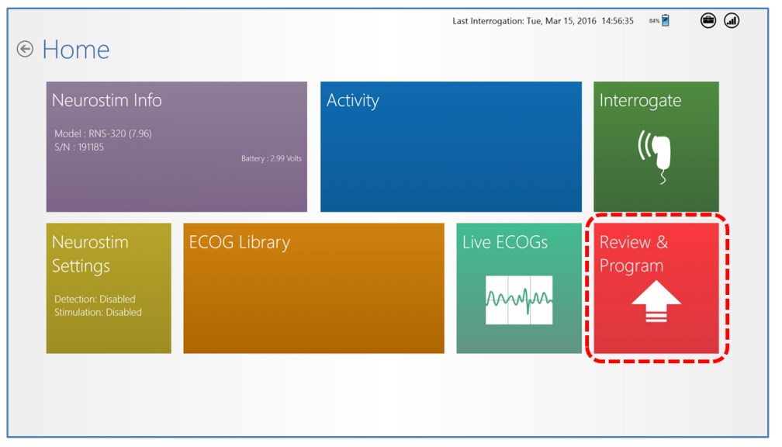Click the 84% battery percentage text
The height and width of the screenshot is (447, 782).
coord(654,21)
